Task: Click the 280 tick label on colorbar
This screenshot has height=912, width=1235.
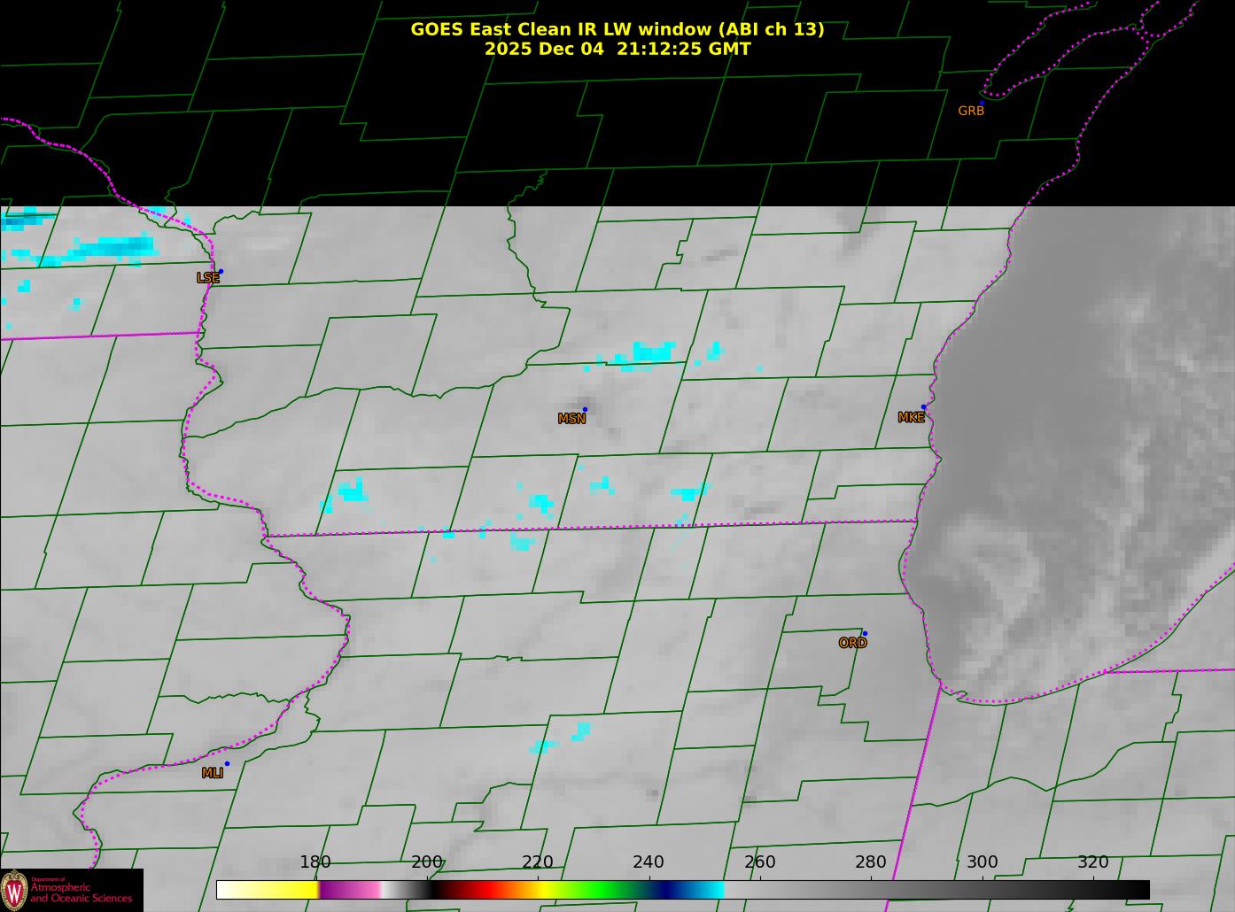Action: (871, 862)
